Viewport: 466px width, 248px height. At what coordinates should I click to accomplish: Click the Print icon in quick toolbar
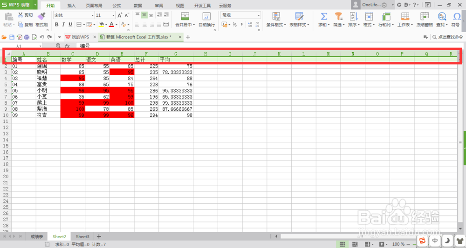coord(27,37)
